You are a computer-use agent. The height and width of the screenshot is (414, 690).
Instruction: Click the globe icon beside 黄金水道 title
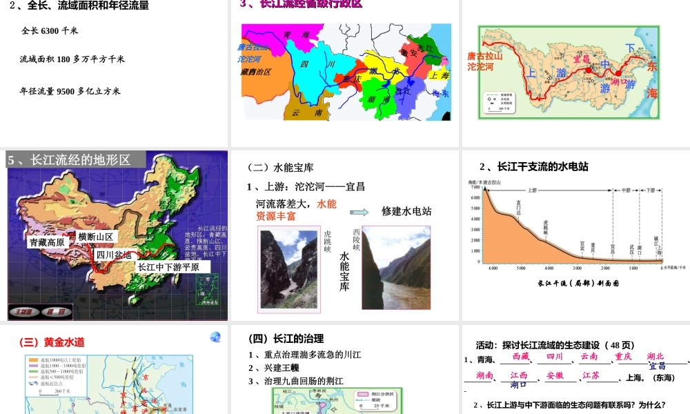215,337
